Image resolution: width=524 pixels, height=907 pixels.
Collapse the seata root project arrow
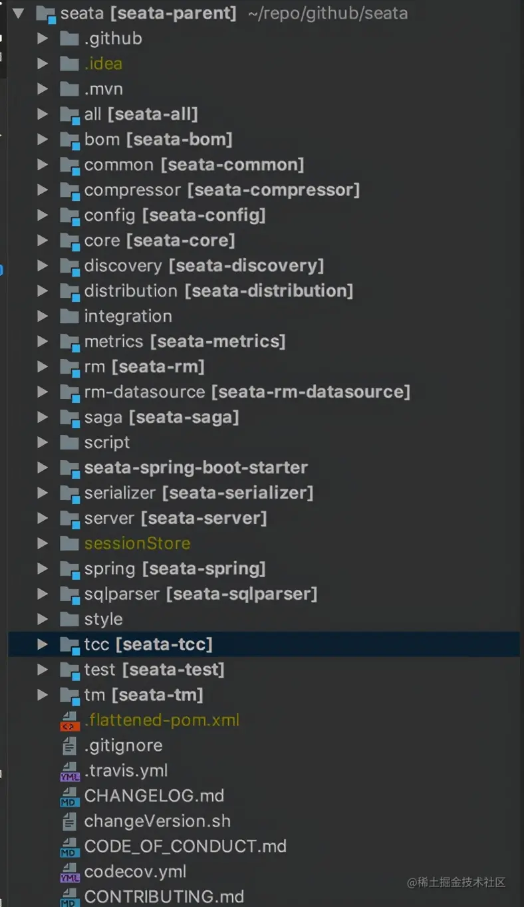(x=18, y=13)
